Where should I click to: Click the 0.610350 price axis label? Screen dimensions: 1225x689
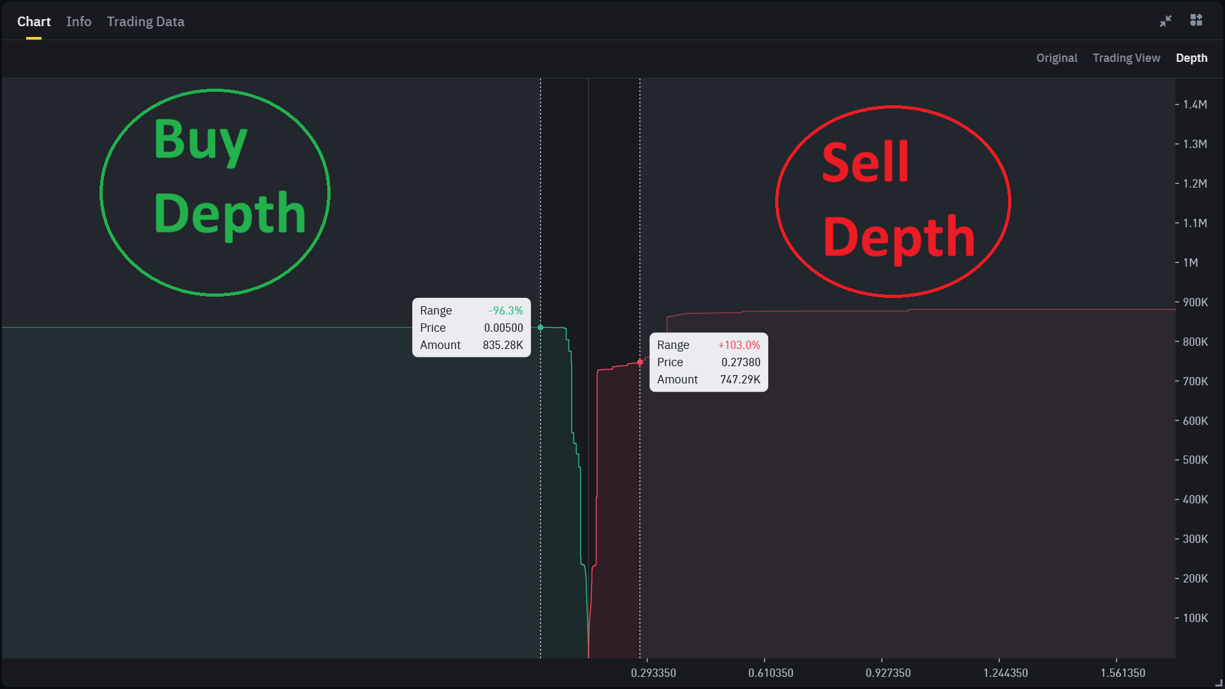[771, 673]
